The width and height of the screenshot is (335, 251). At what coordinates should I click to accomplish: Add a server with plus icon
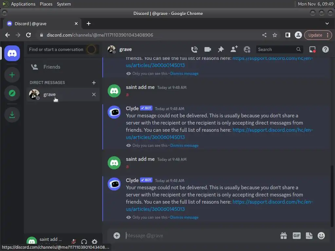(x=12, y=75)
